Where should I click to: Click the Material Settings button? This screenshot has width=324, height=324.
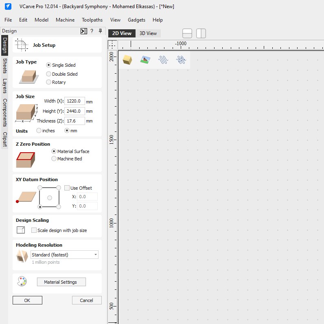(x=61, y=282)
